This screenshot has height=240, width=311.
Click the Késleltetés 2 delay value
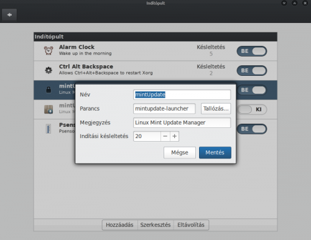click(x=211, y=73)
